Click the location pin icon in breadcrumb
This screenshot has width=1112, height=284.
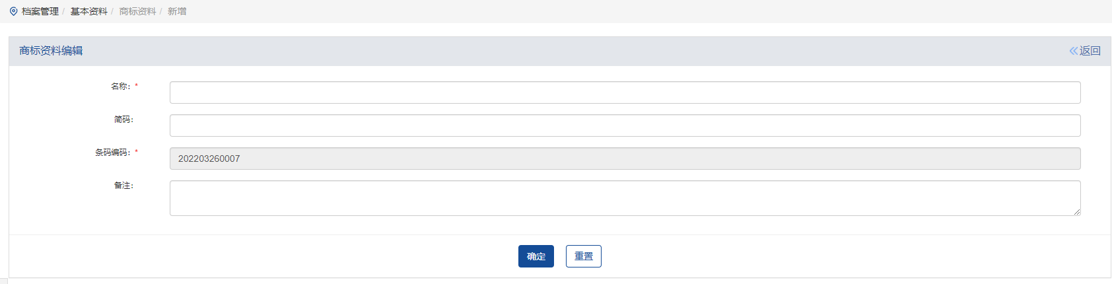(13, 11)
